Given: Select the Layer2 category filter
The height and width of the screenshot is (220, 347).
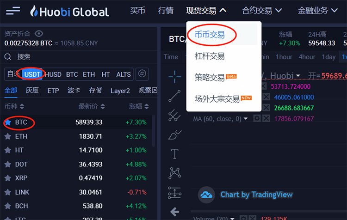Looking at the screenshot, I should pos(120,91).
